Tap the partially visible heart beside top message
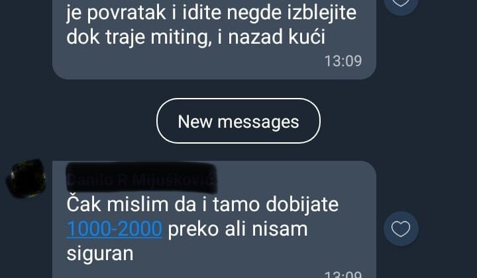 click(401, 5)
